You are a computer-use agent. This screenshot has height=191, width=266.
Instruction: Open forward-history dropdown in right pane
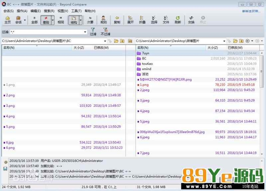[262, 41]
